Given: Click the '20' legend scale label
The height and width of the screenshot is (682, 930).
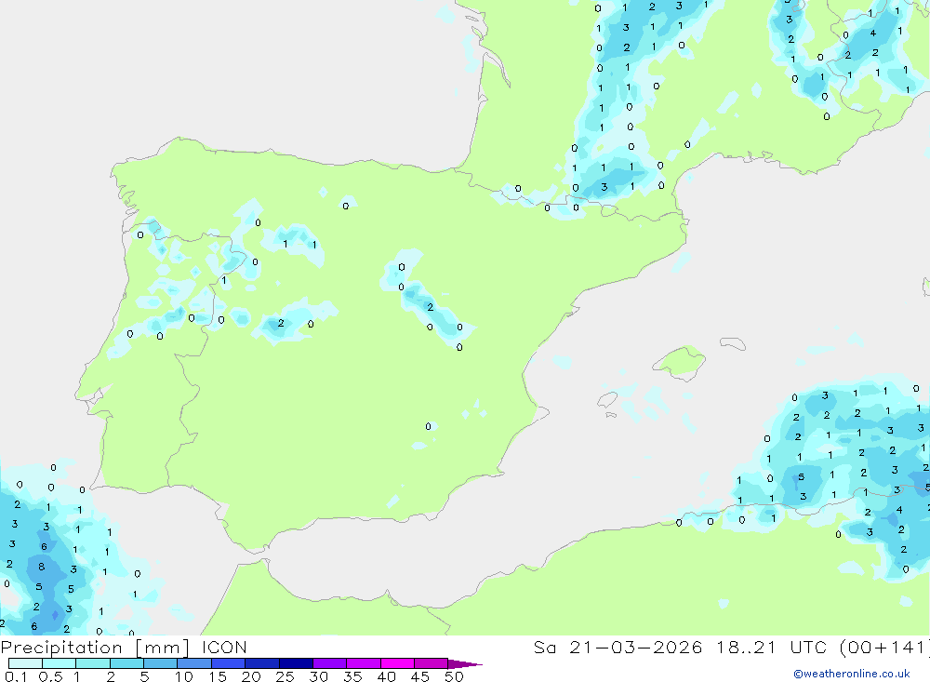Looking at the screenshot, I should 251,676.
